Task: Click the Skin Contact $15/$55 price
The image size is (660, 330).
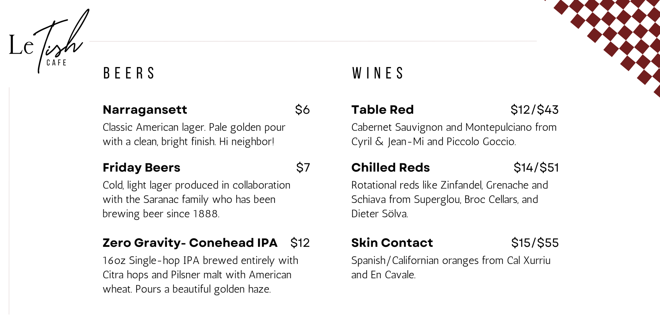Action: tap(535, 243)
